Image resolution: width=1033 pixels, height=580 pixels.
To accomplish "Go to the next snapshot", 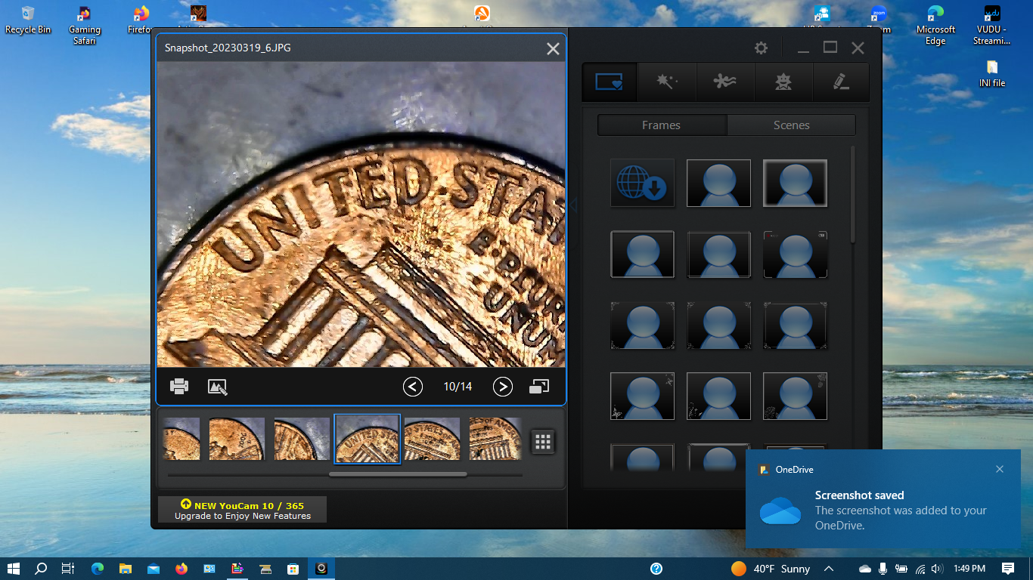I will 503,387.
